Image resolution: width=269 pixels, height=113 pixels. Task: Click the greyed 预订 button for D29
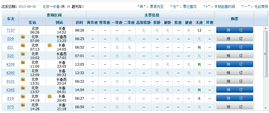(x=234, y=39)
